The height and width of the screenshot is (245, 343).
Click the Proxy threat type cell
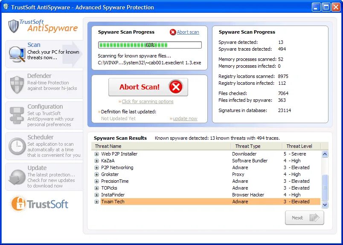(238, 174)
